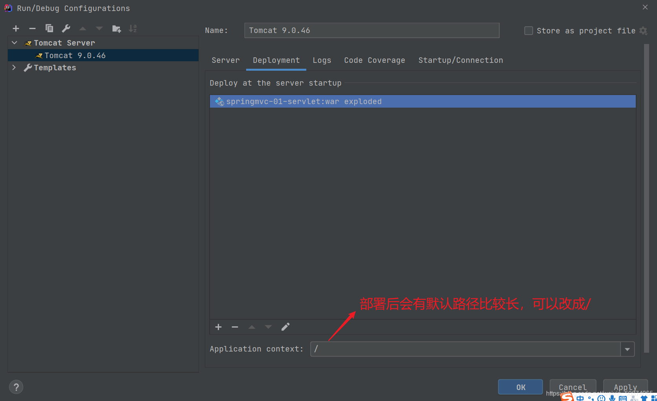Confirm with the OK button
The image size is (657, 401).
(x=521, y=387)
